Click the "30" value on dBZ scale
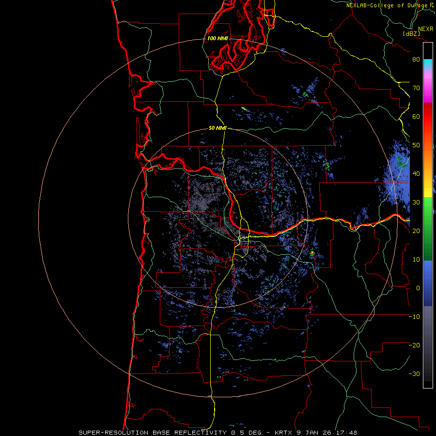 [x=416, y=202]
